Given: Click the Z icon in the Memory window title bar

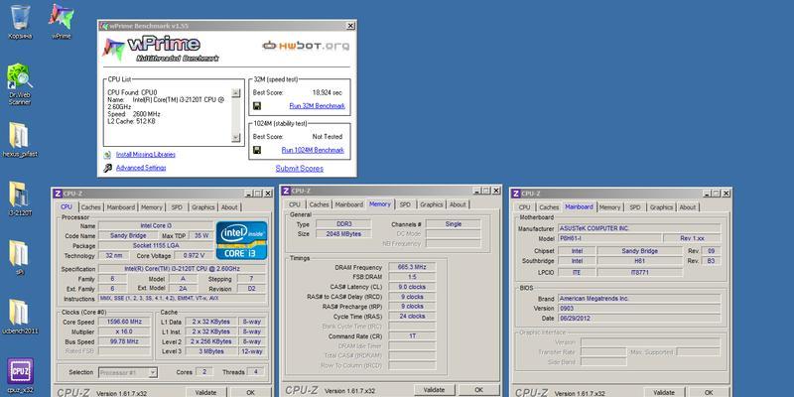Looking at the screenshot, I should click(x=286, y=191).
